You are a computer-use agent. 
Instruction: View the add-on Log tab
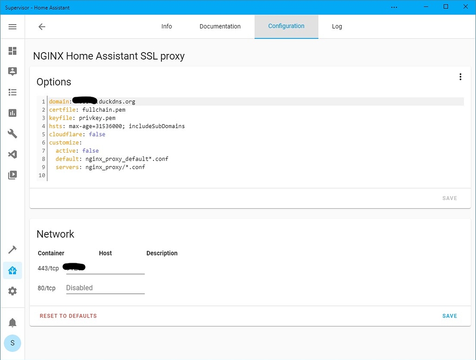click(x=337, y=27)
